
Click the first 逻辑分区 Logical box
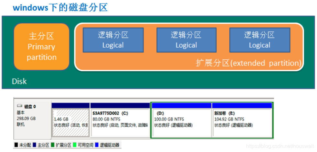tap(113, 40)
